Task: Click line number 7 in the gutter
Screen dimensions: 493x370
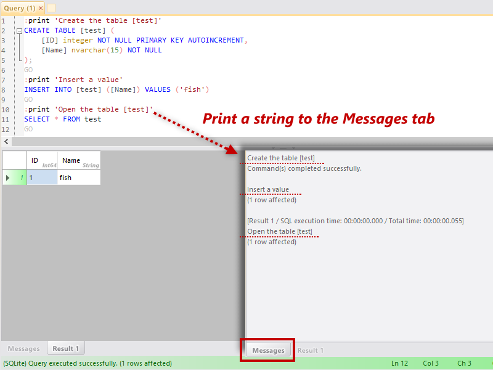Action: (x=4, y=80)
